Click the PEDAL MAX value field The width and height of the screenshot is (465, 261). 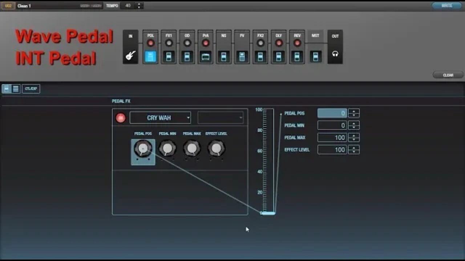332,137
